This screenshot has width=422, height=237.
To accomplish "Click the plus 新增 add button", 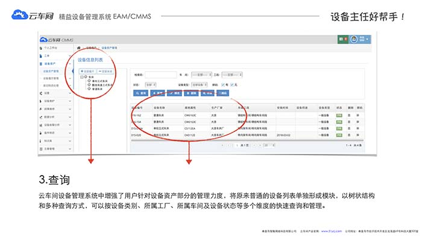I will point(158,93).
